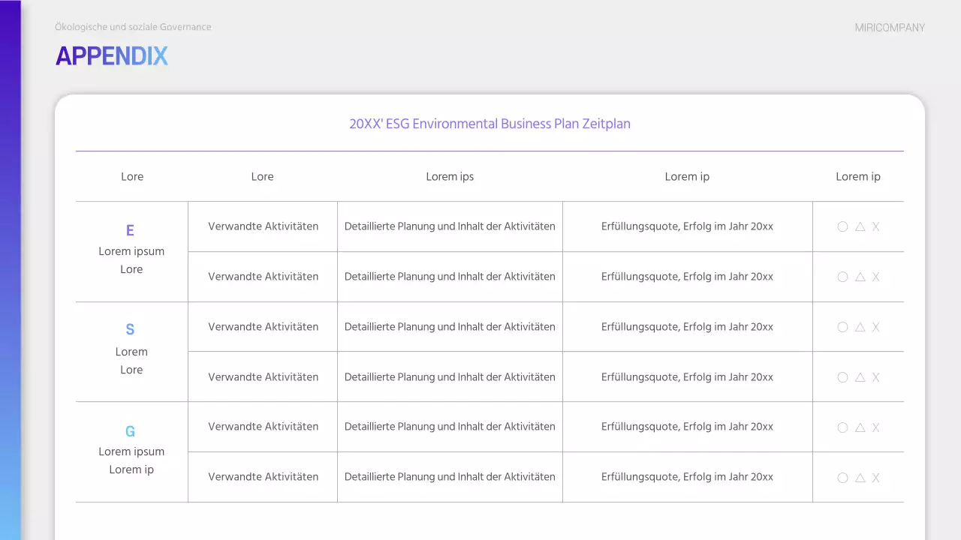The width and height of the screenshot is (961, 540).
Task: Click 'Detaillierte Planung' cell in the first S row
Action: [x=450, y=327]
